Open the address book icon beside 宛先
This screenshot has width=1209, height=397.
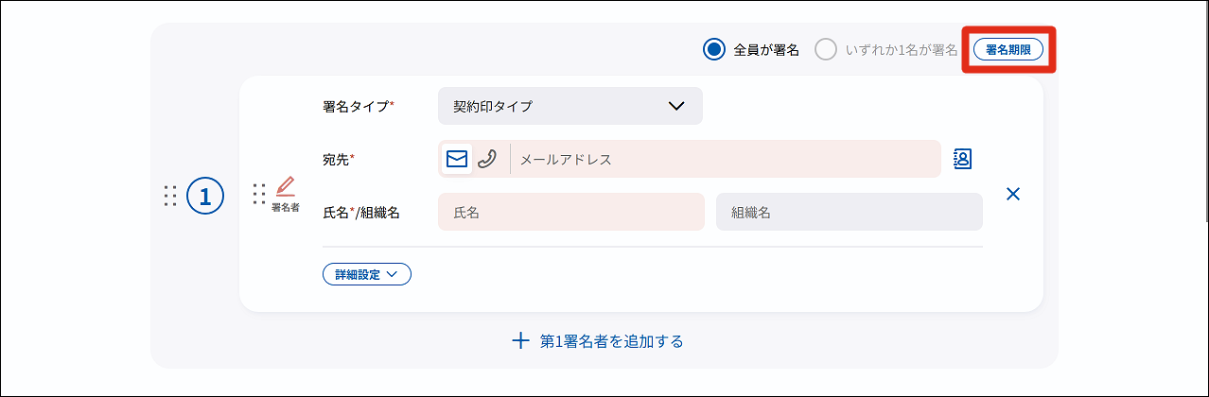coord(962,159)
